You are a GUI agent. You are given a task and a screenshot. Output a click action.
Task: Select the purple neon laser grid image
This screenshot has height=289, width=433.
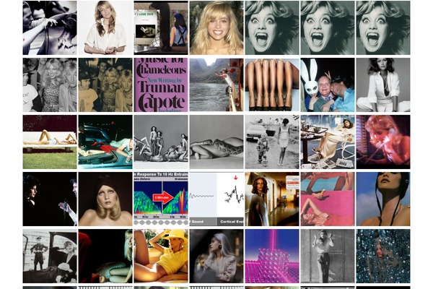tap(272, 256)
